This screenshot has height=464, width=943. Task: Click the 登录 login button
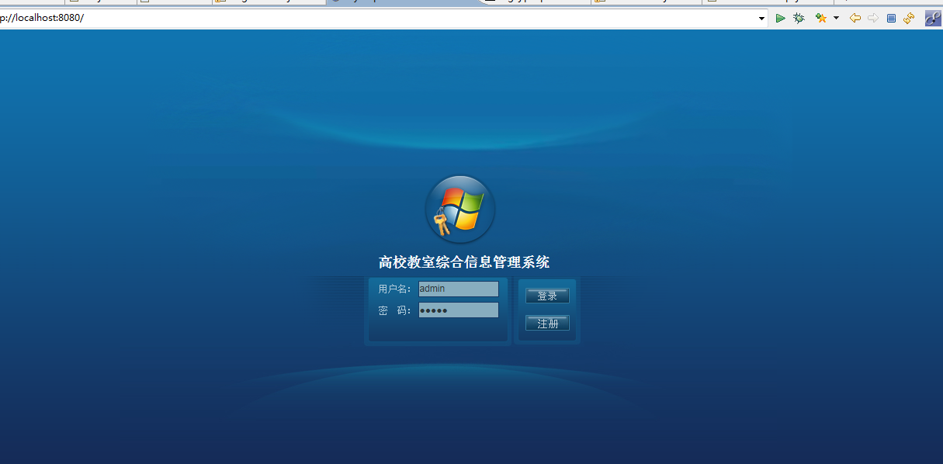(x=547, y=296)
